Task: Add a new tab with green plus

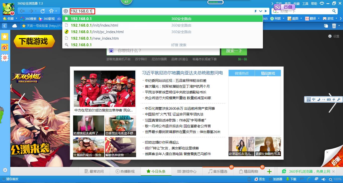Action: click(x=269, y=171)
